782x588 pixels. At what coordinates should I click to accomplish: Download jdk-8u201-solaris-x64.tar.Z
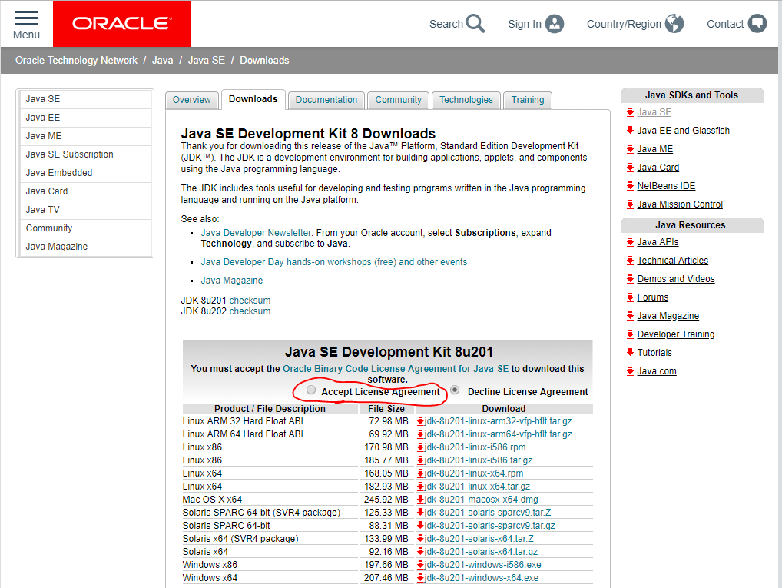pyautogui.click(x=479, y=539)
